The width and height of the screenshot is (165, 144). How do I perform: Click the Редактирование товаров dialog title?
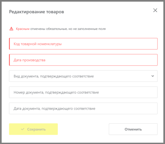[x=36, y=12]
